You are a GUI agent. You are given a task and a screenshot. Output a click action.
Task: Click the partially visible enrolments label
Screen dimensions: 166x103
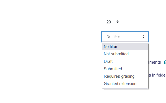155,62
